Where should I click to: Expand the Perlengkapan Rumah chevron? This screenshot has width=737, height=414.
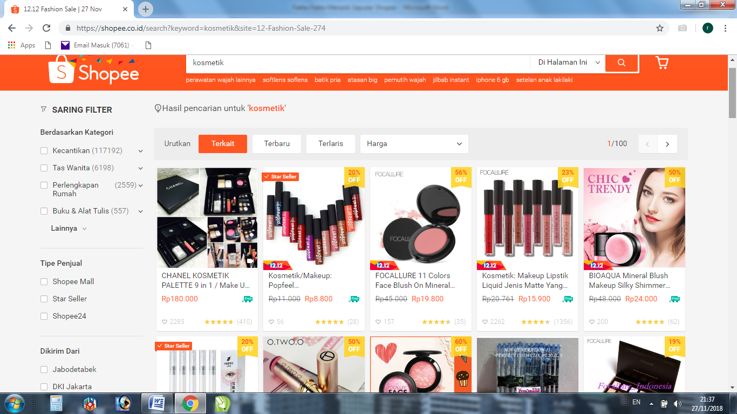click(x=140, y=185)
